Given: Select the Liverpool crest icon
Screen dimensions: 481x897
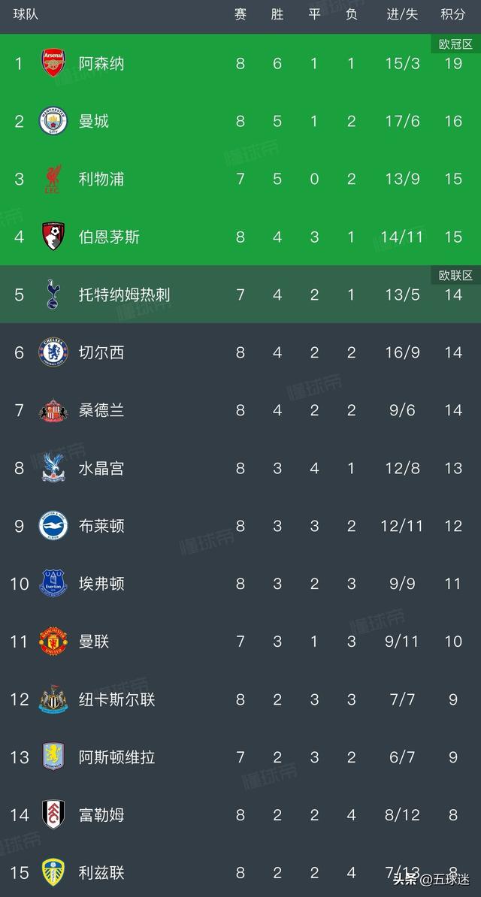Looking at the screenshot, I should pos(53,179).
